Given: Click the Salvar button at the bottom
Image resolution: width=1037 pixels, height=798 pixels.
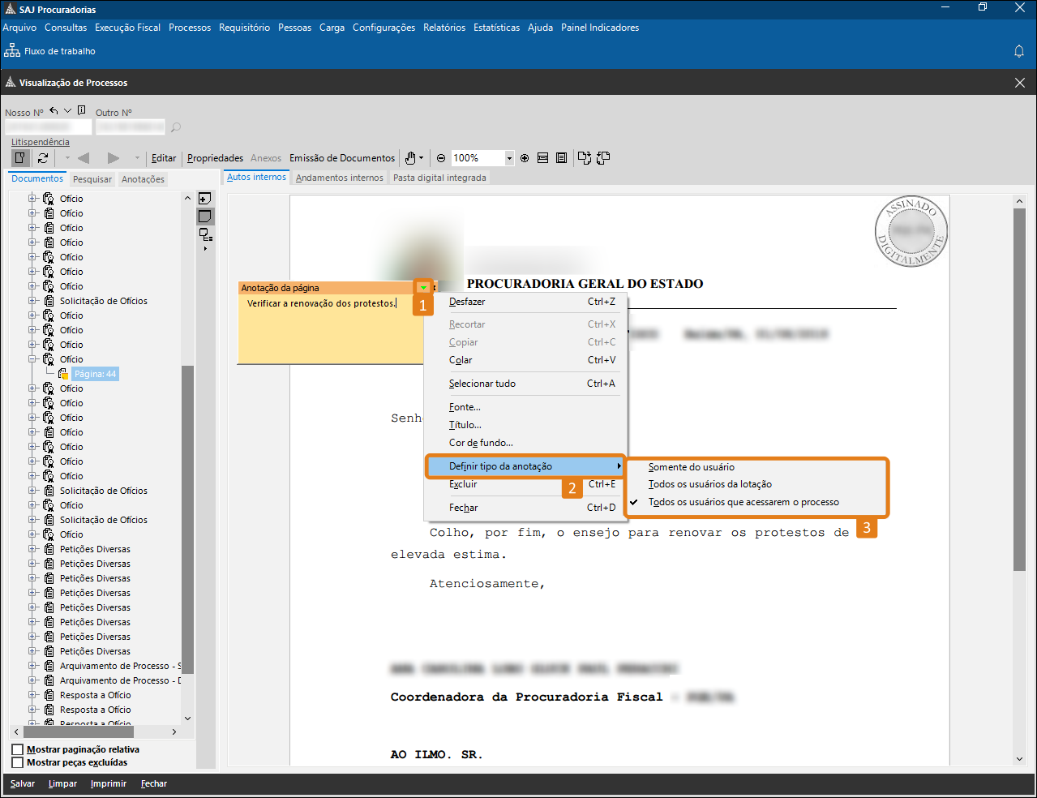Looking at the screenshot, I should 23,783.
